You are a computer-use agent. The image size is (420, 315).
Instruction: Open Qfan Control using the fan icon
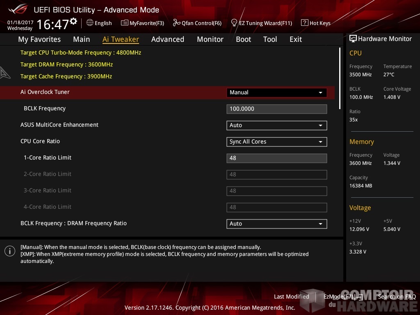tap(176, 23)
